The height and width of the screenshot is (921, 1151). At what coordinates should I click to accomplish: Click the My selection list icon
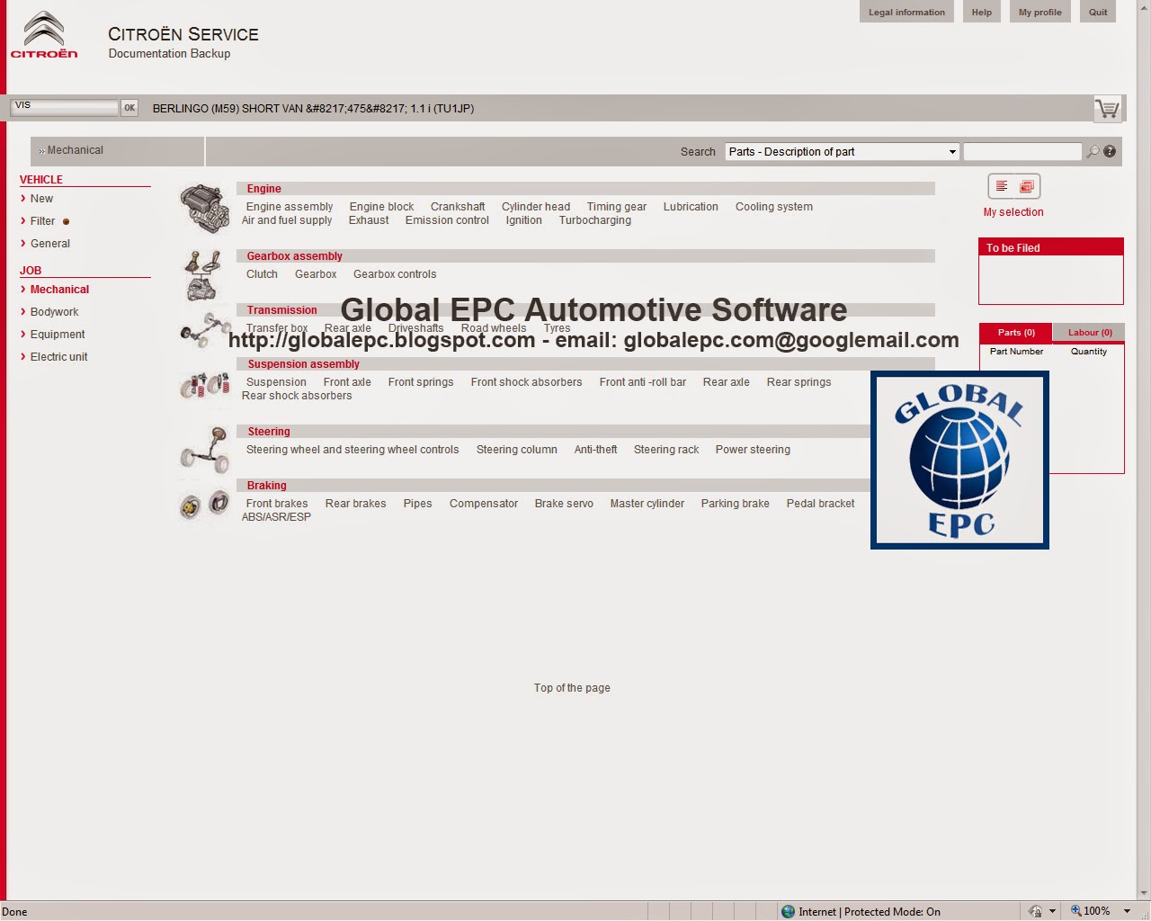tap(1002, 186)
